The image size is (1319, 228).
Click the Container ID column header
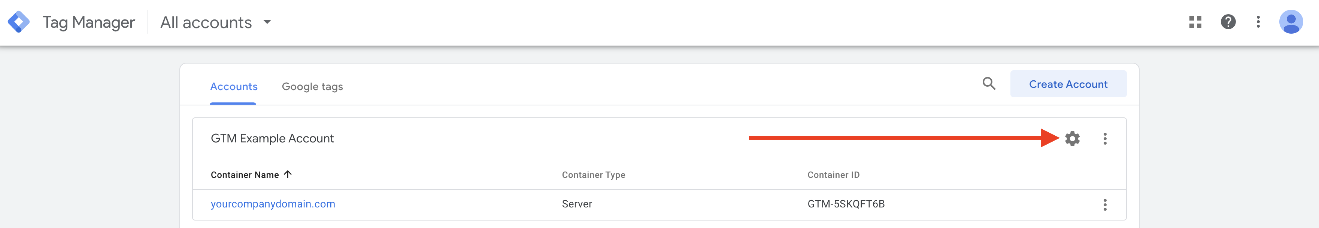(x=833, y=175)
